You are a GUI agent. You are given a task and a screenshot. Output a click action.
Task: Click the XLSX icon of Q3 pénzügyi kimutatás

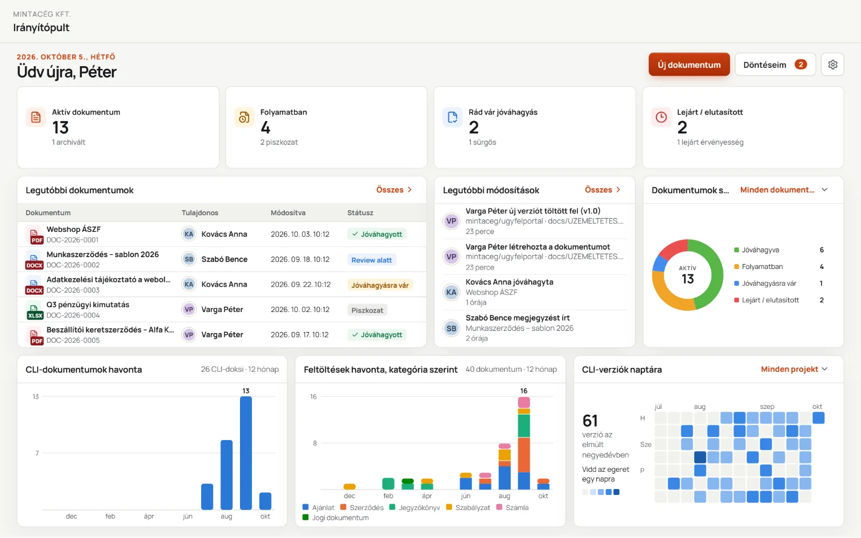pos(34,310)
